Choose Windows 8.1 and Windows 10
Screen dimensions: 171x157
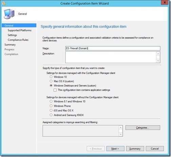[51, 101]
